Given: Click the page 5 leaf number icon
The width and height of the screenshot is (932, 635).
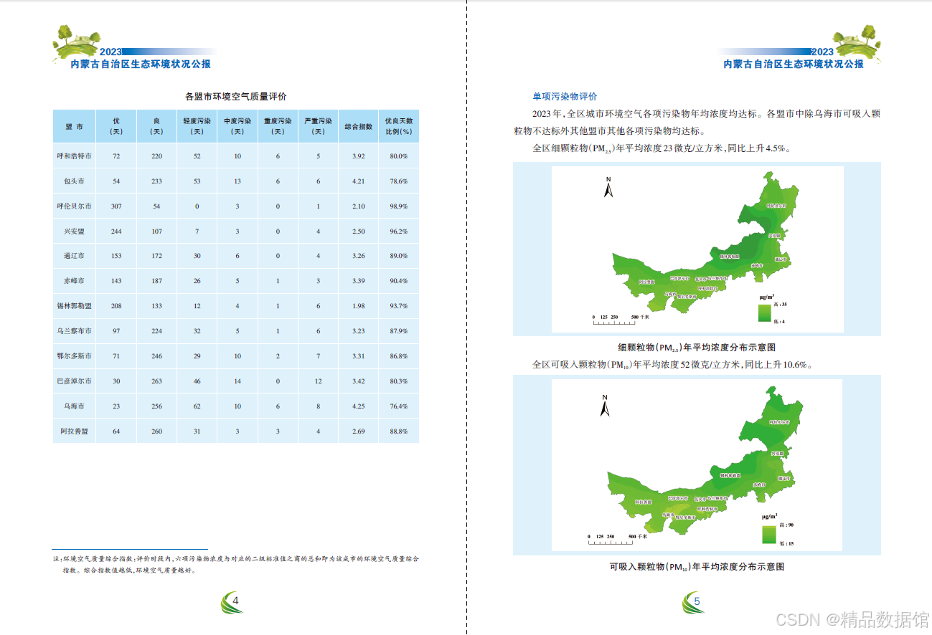Looking at the screenshot, I should [694, 602].
